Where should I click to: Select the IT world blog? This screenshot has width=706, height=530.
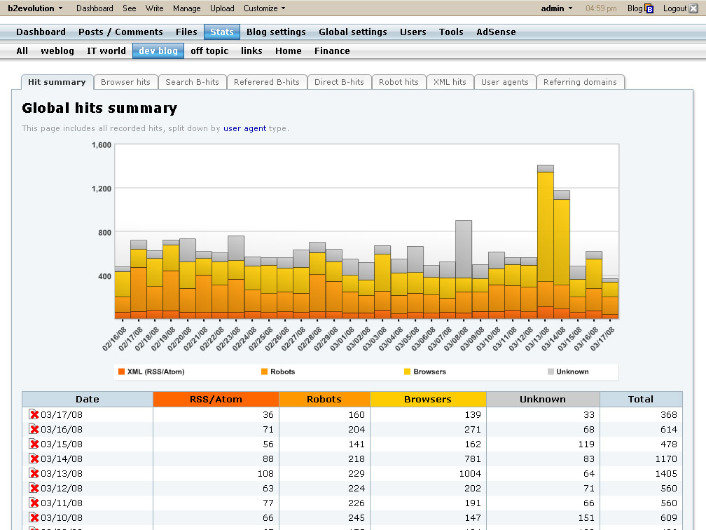pyautogui.click(x=106, y=50)
